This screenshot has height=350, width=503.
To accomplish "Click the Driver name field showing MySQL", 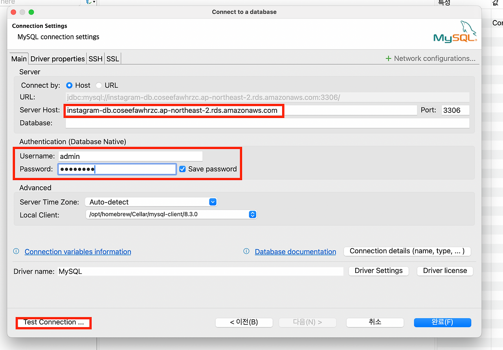I will tap(200, 271).
